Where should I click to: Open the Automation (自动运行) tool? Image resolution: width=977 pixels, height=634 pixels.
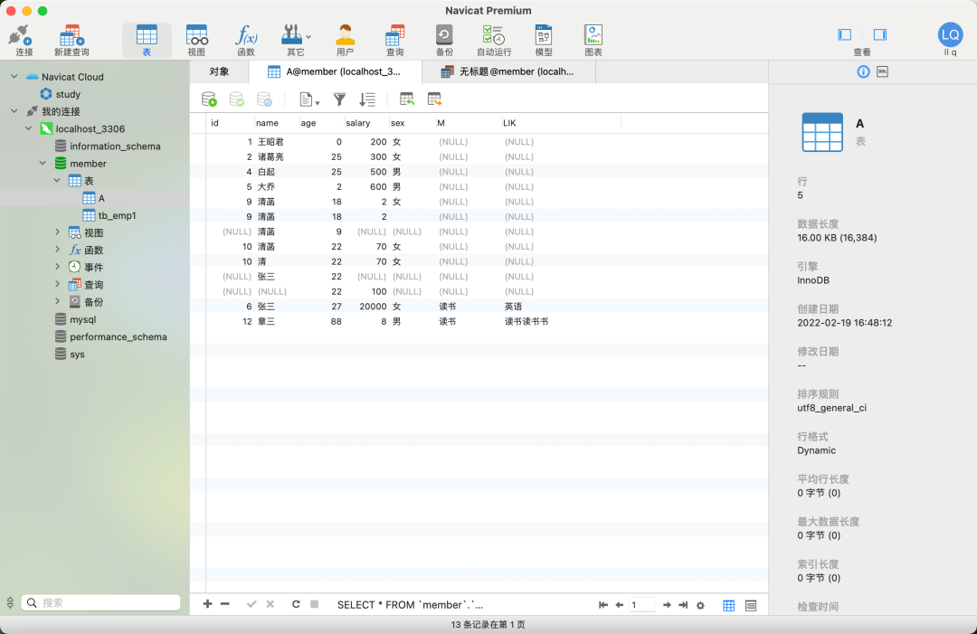point(494,41)
